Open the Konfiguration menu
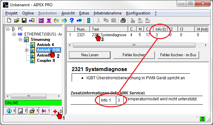This screenshot has width=213, height=125. coord(138,13)
